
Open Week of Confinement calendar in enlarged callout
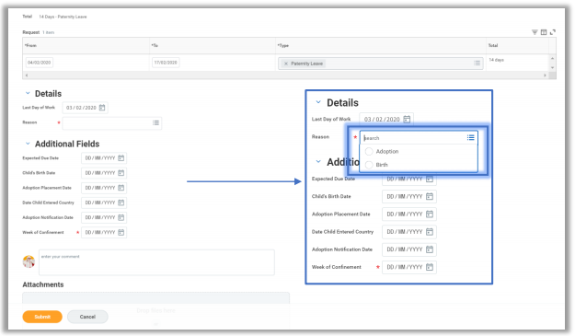tap(430, 267)
